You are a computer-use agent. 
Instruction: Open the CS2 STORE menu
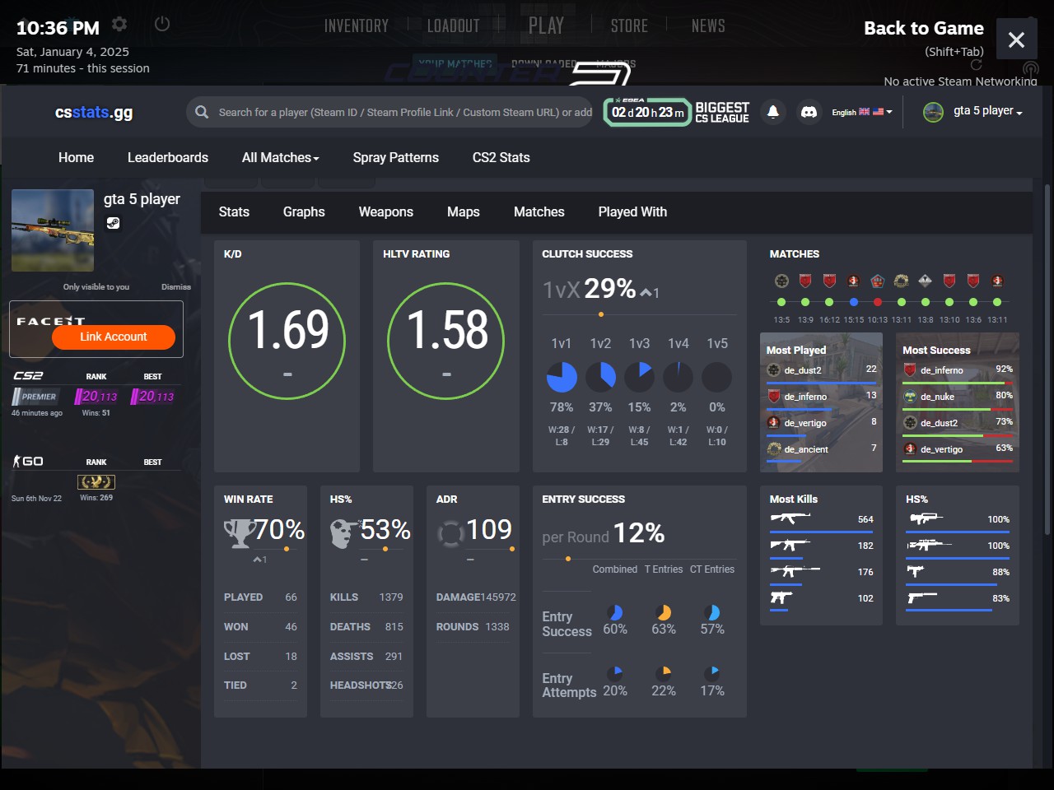629,26
